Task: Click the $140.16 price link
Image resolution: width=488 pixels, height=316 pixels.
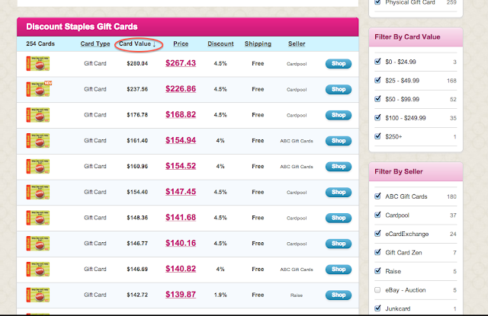Action: point(181,243)
